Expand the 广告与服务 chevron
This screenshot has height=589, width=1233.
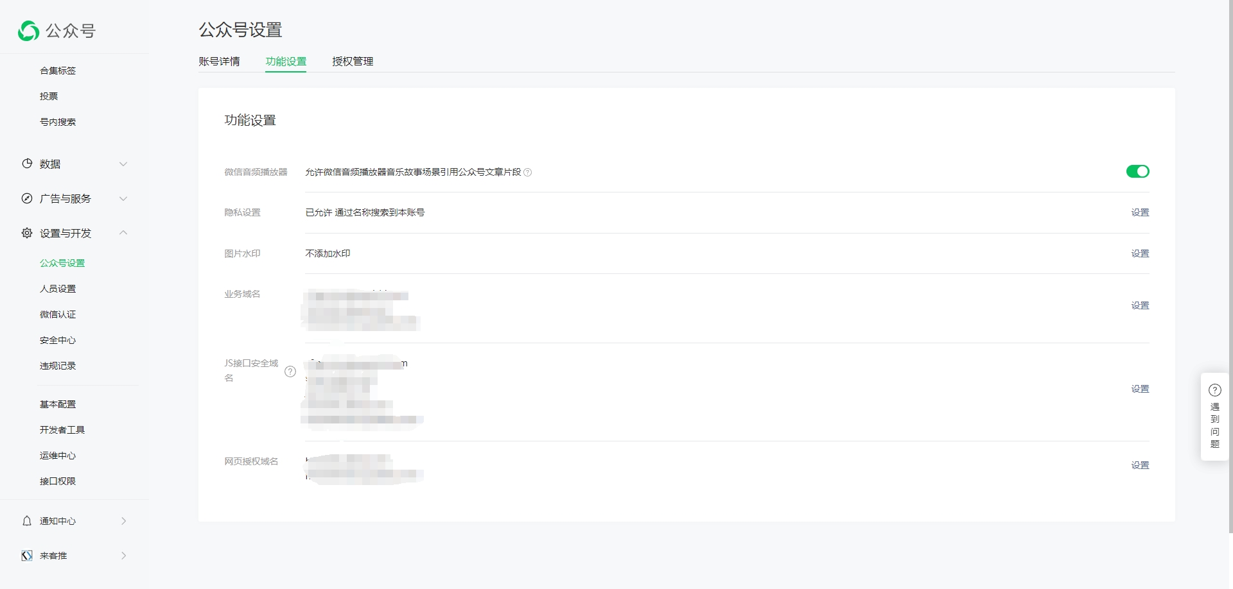tap(123, 199)
